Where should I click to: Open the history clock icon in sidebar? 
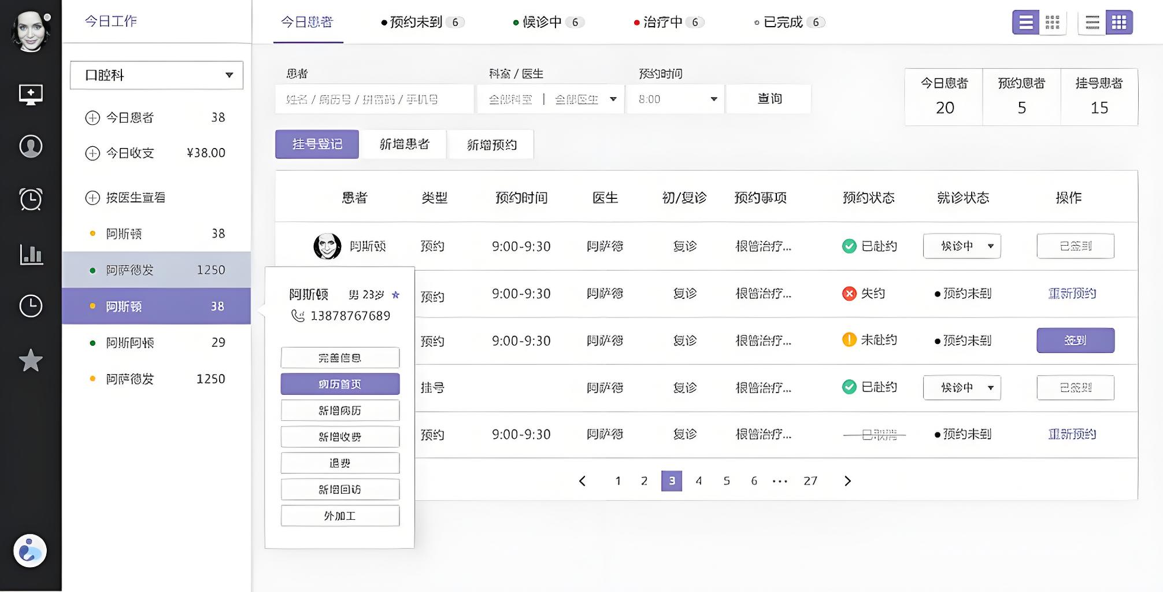[x=31, y=306]
